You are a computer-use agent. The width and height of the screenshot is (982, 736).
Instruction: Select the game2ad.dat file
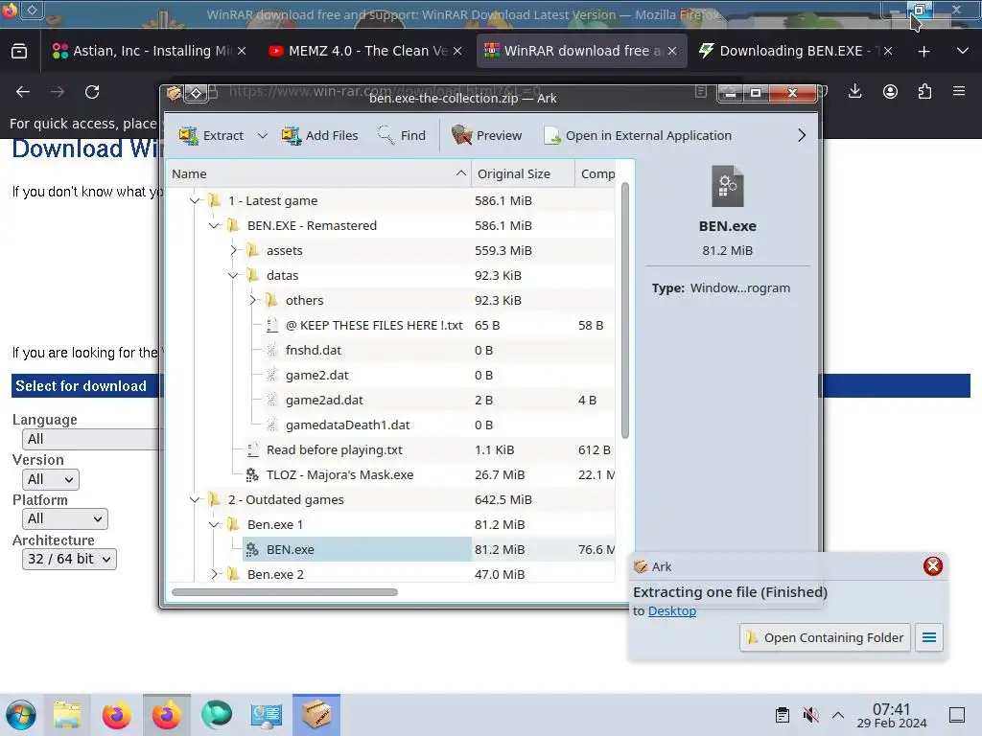tap(324, 400)
